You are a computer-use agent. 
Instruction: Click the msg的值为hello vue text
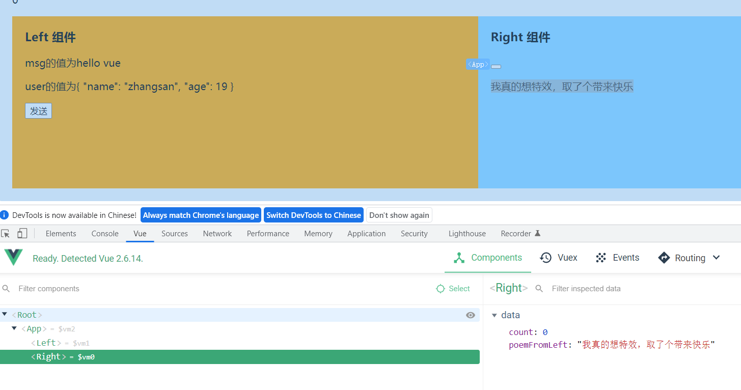coord(73,63)
